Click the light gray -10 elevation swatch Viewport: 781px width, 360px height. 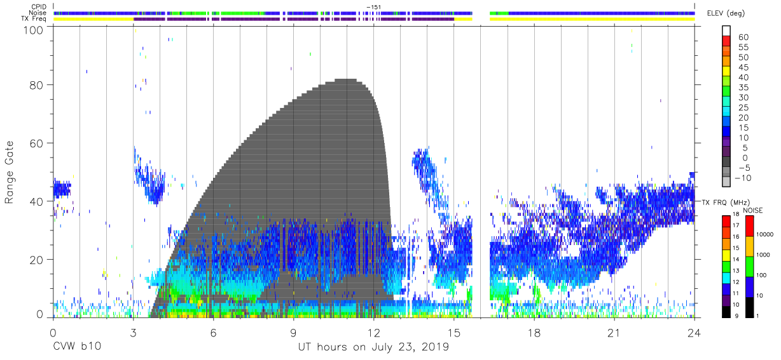726,182
